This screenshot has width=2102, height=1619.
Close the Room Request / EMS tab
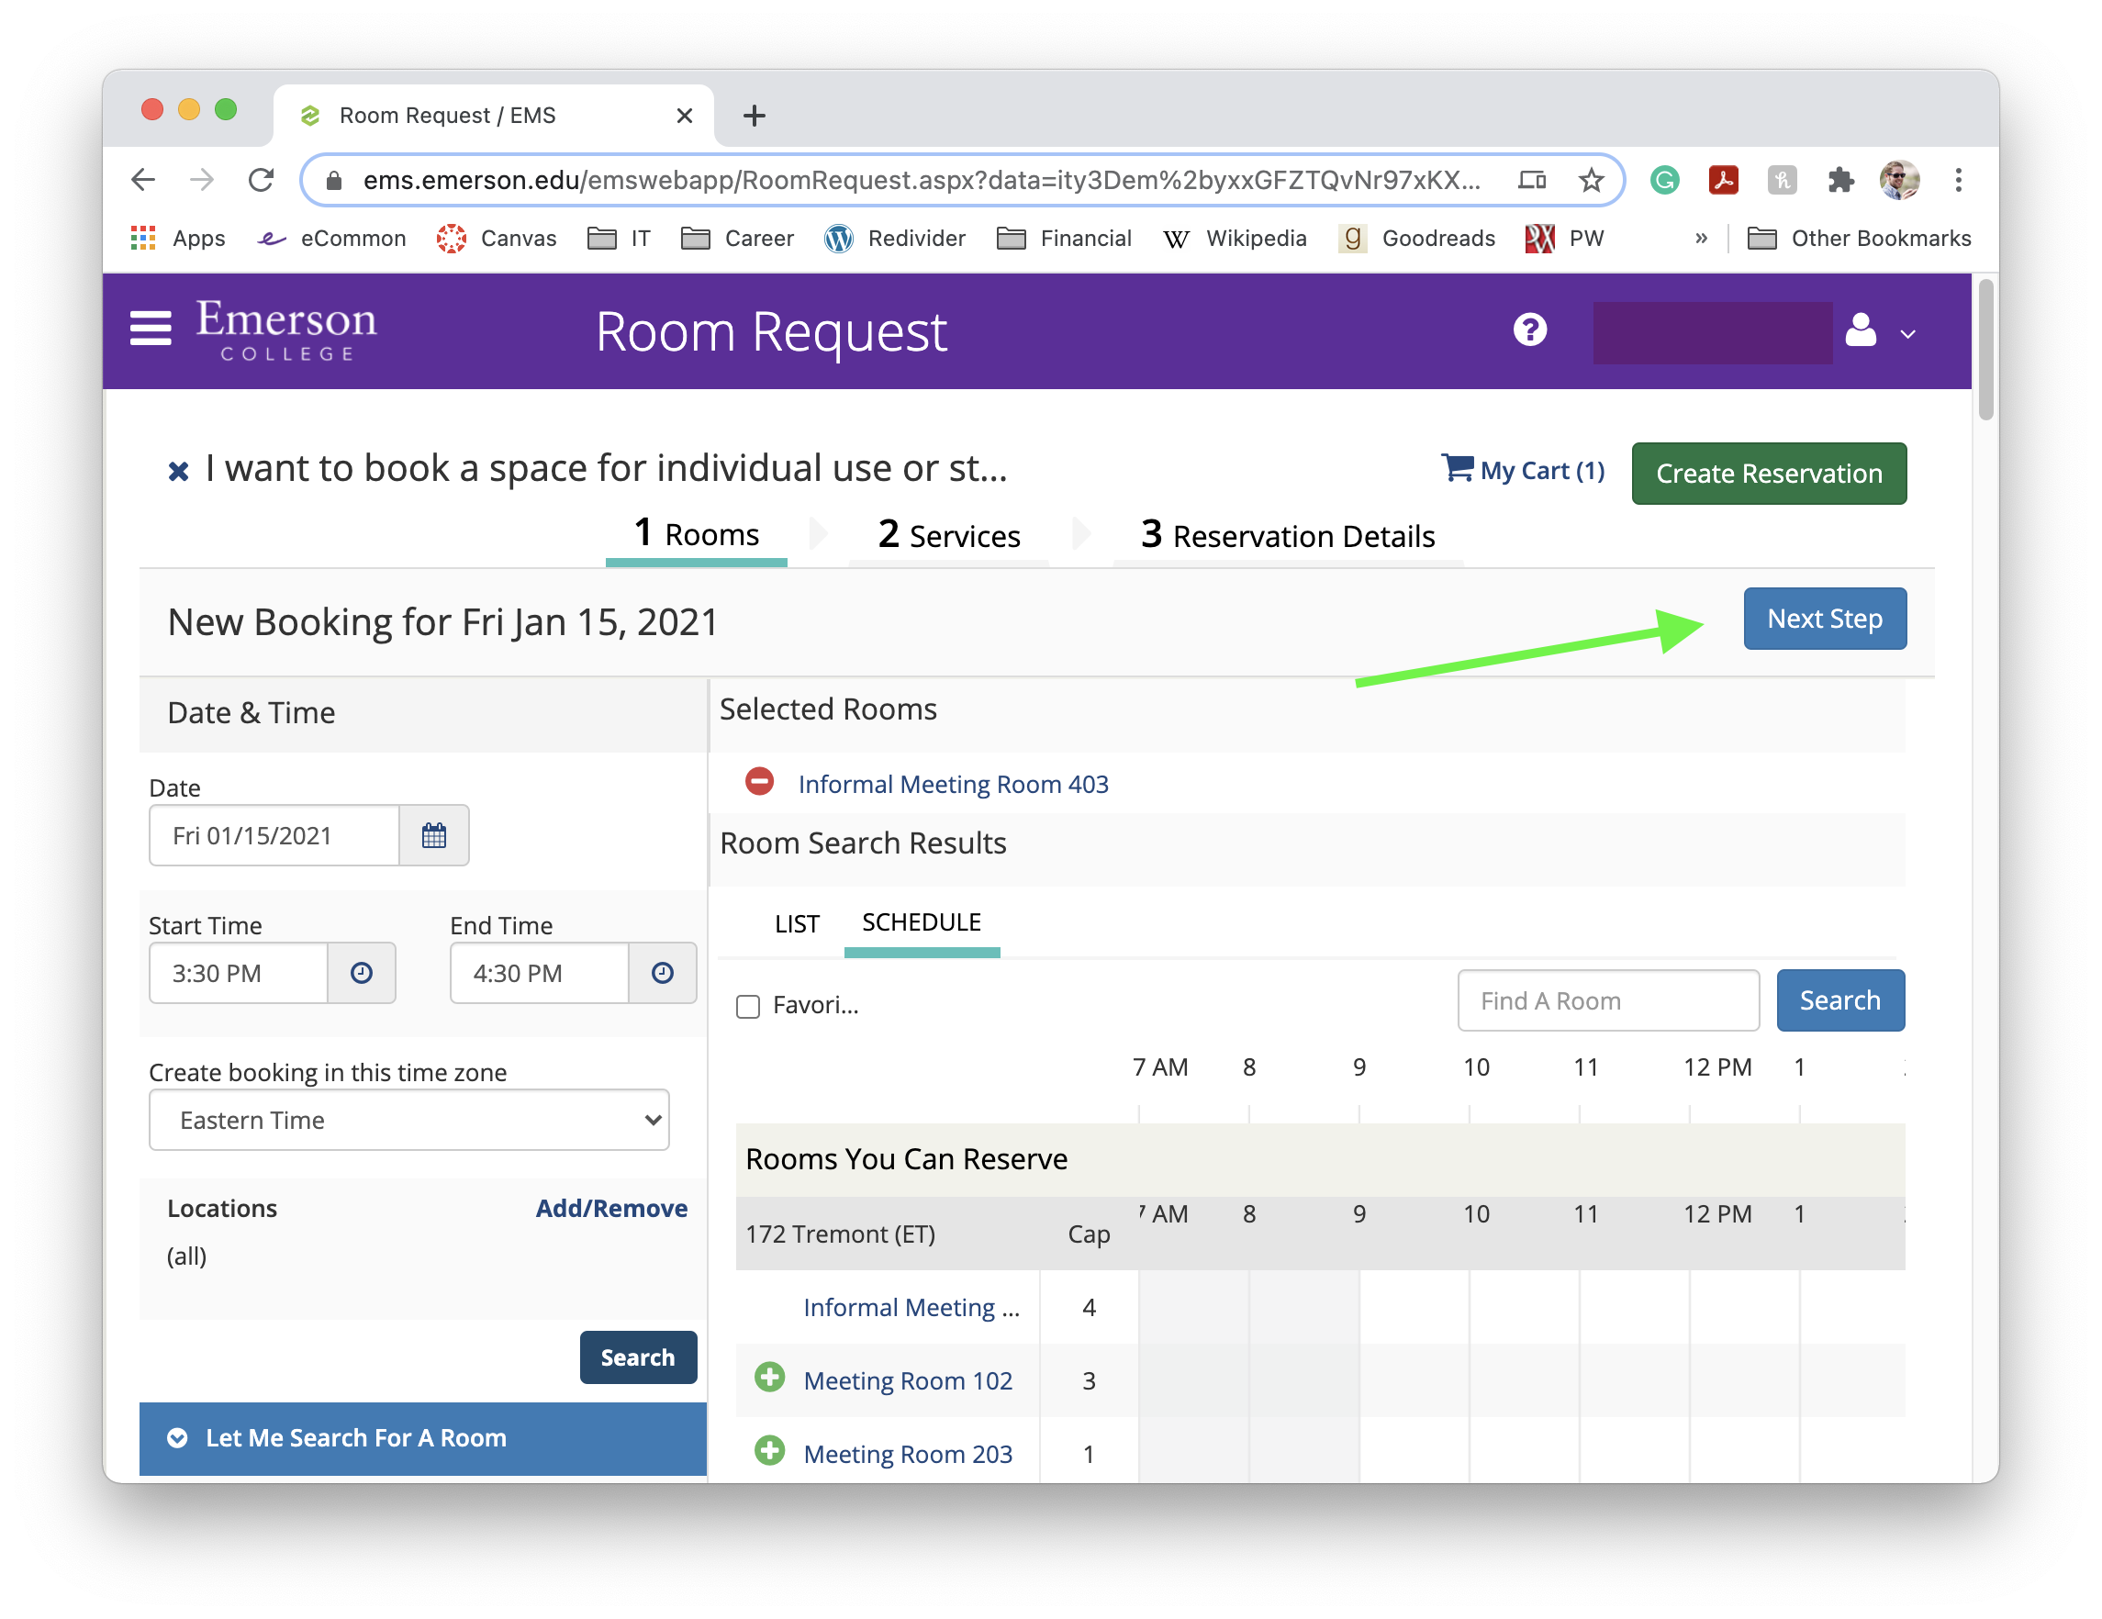click(x=685, y=116)
